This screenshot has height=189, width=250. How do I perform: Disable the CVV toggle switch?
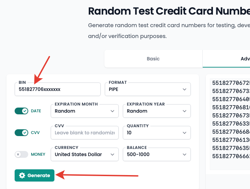[x=21, y=133]
